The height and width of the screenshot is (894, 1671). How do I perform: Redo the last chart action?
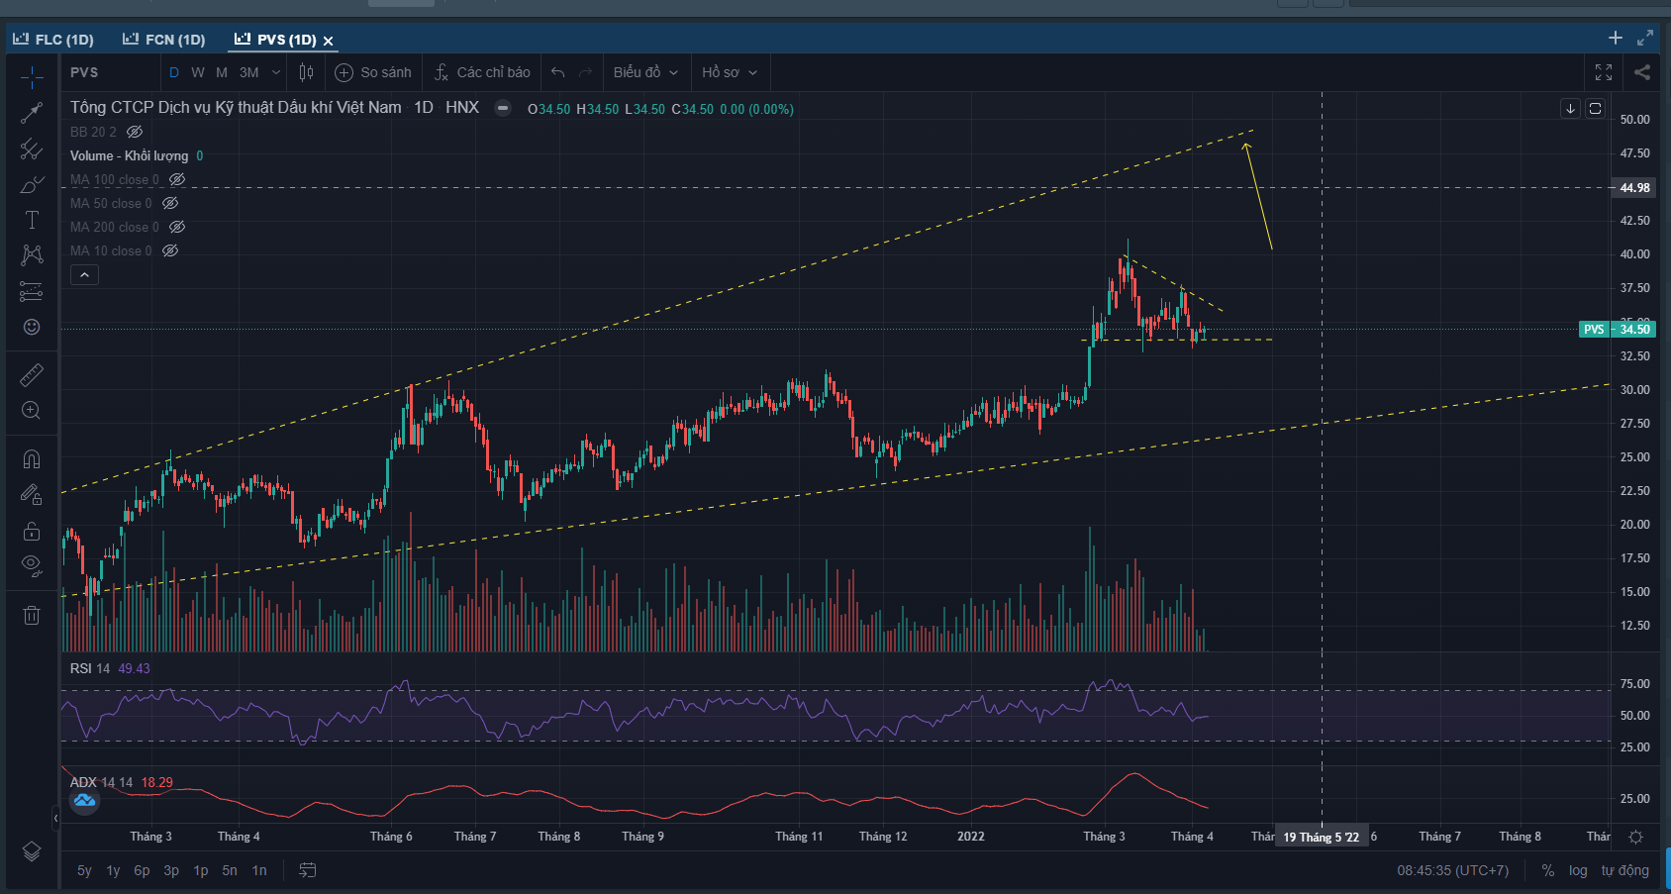click(x=586, y=72)
